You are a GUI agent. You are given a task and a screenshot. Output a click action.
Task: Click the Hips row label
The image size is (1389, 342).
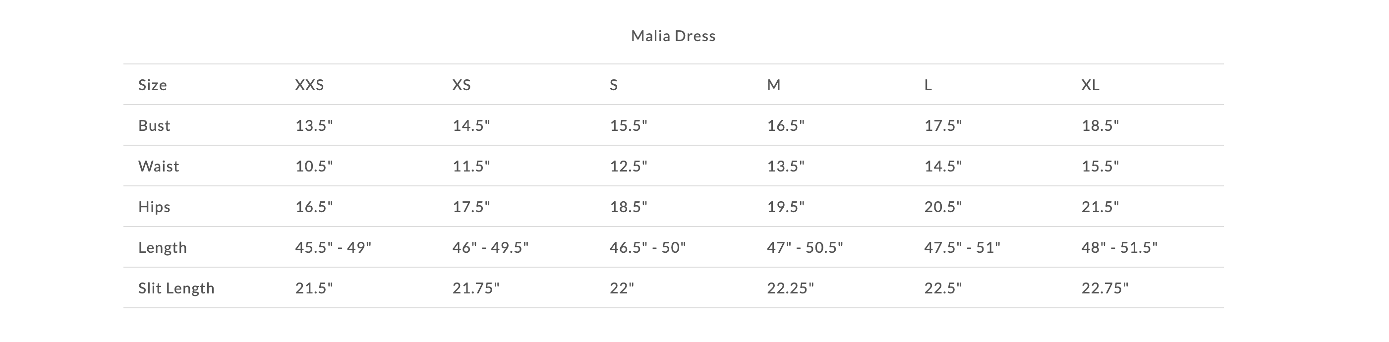(x=154, y=207)
